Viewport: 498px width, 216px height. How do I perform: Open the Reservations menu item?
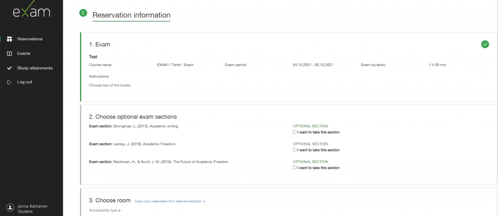30,39
